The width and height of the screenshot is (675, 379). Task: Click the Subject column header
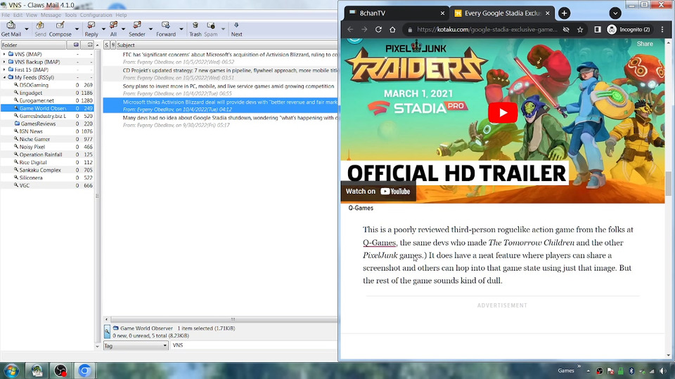click(226, 45)
